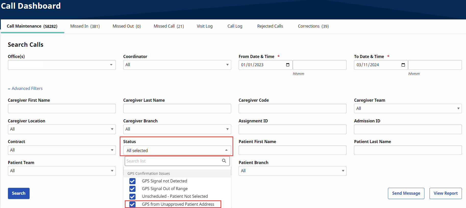Click the magnifier icon in Search list

click(x=224, y=161)
